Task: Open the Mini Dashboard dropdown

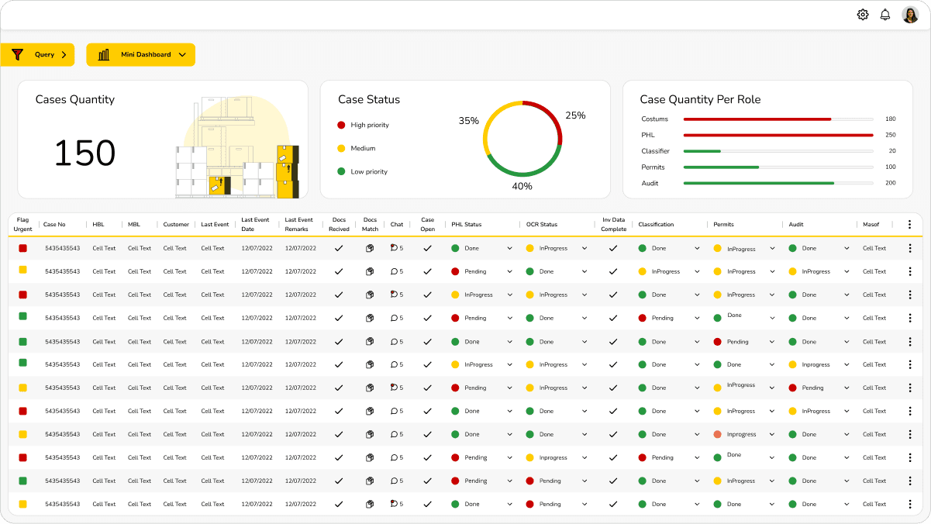Action: pos(140,54)
